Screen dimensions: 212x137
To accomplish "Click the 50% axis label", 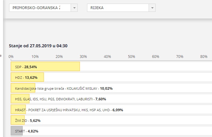I will coord(131,56).
